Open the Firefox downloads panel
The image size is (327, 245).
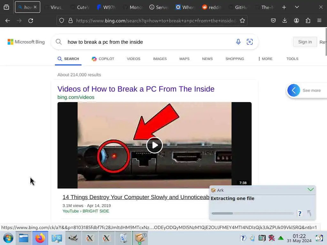tap(285, 21)
